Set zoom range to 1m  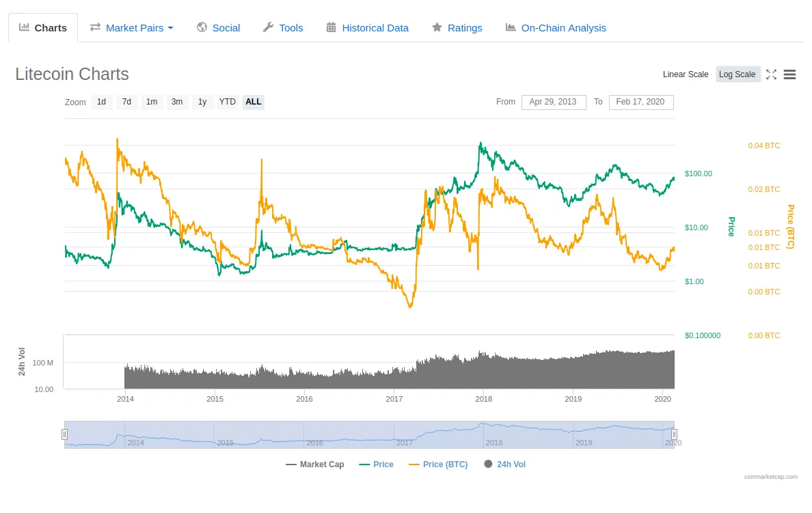coord(152,102)
